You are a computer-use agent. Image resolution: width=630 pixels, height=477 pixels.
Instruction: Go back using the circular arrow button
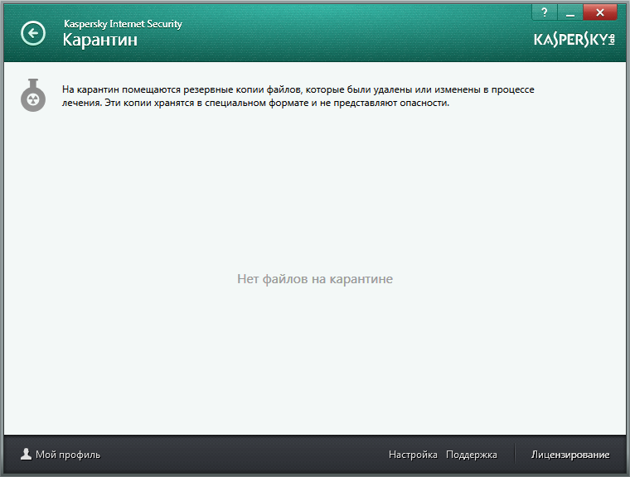[33, 33]
